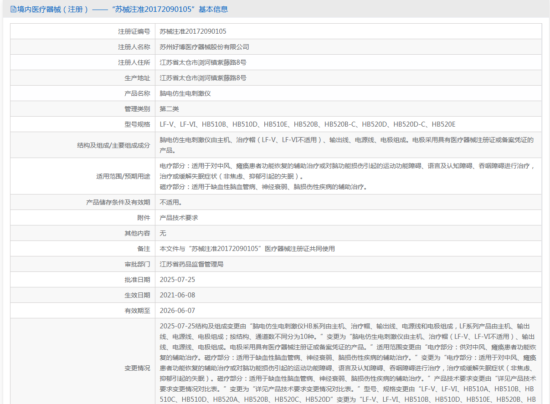The height and width of the screenshot is (404, 550).
Task: Click the 注册人住所 address value
Action: pos(203,62)
